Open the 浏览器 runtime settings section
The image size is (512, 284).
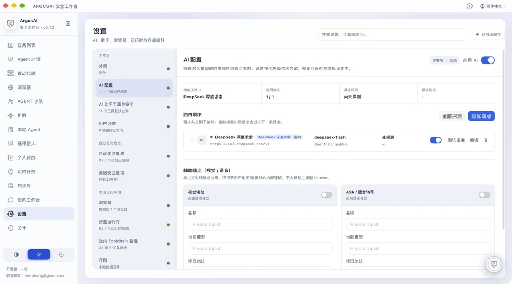134,206
